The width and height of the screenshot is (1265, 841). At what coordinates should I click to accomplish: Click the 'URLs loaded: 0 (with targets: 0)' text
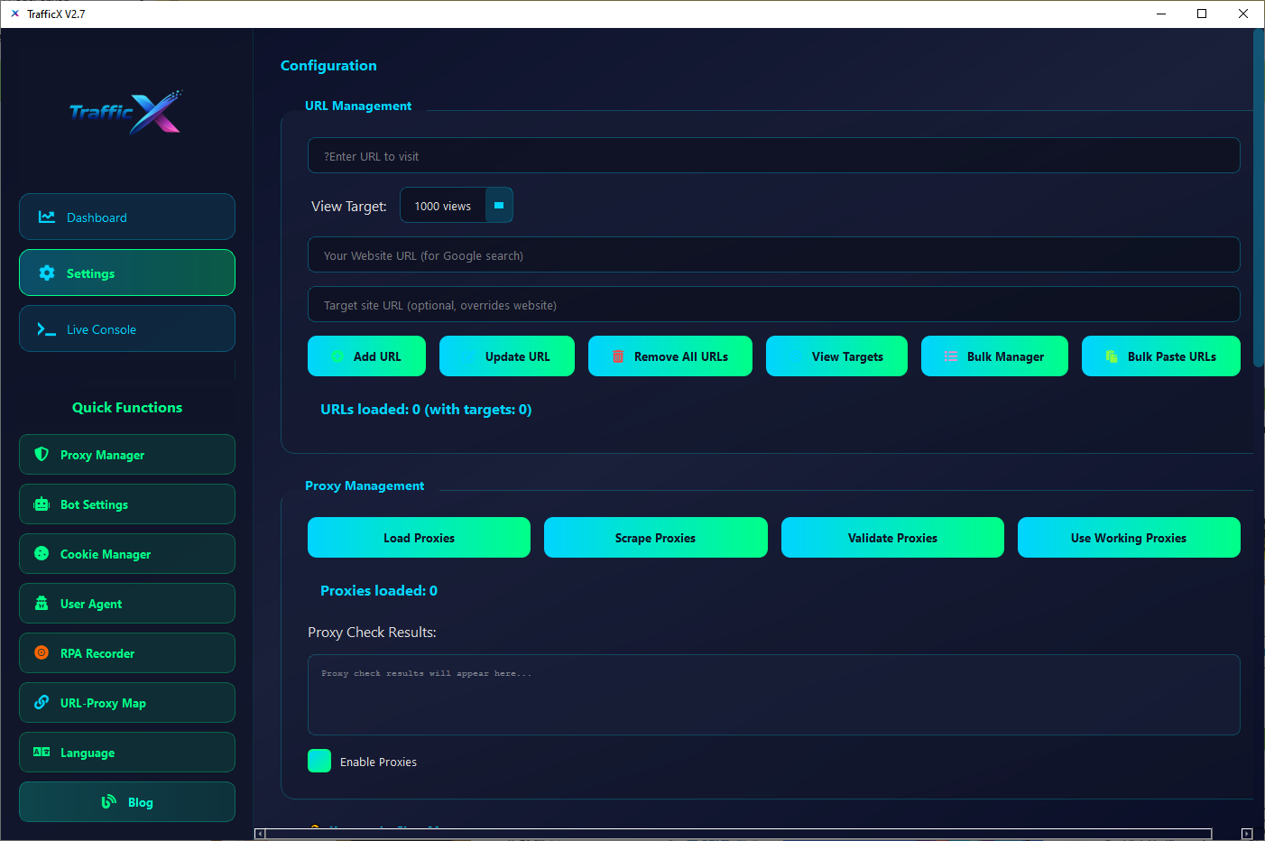point(426,409)
